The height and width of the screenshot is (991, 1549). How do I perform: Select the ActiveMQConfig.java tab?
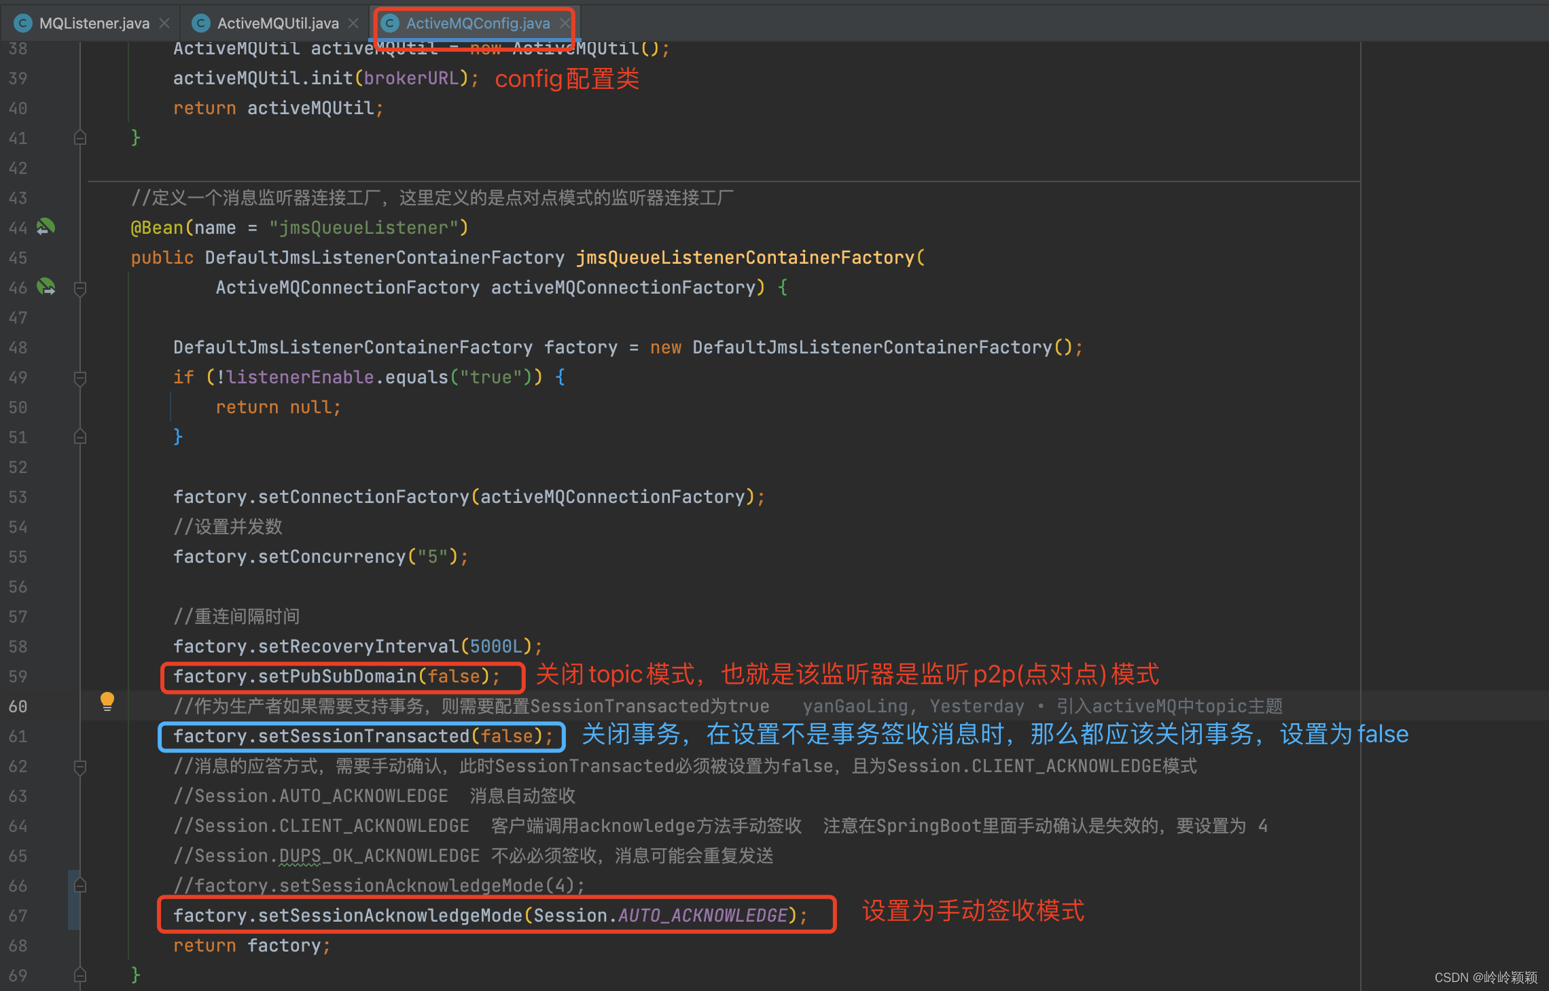tap(478, 23)
